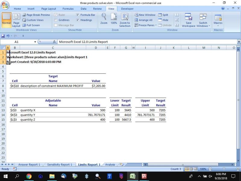Open the Developer ribbon tab
This screenshot has height=181, width=241.
(x=127, y=9)
